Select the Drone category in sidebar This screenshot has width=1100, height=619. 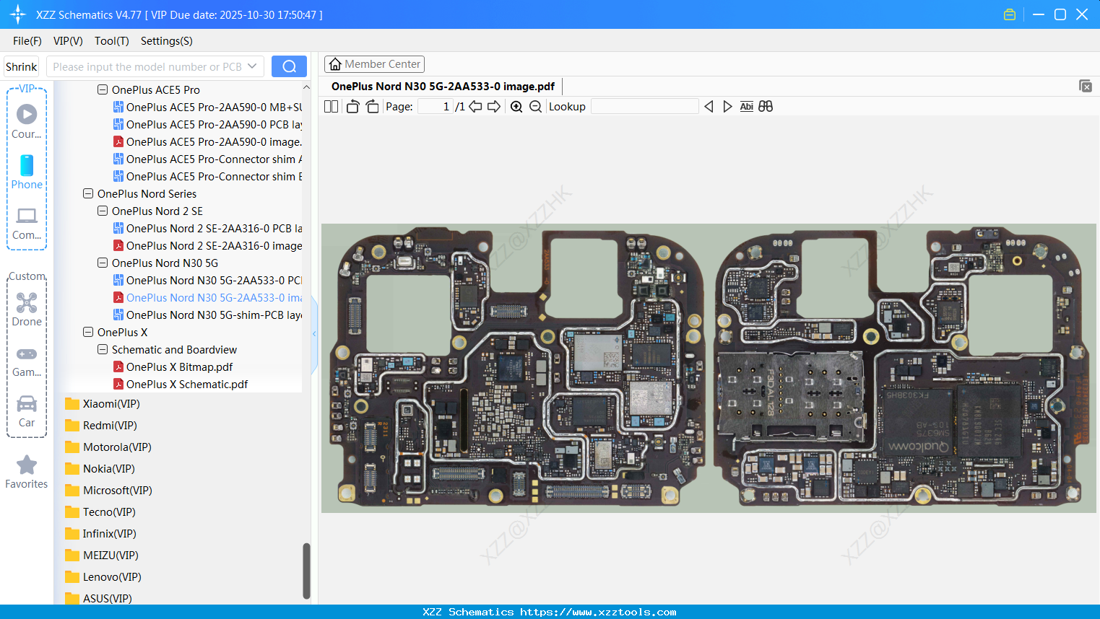[26, 309]
